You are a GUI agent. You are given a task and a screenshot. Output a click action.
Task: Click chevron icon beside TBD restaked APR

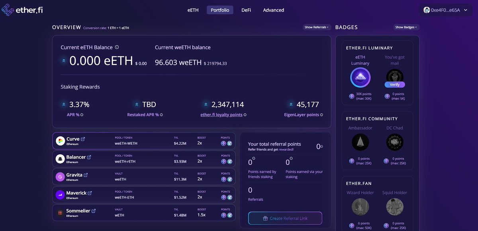(x=137, y=105)
